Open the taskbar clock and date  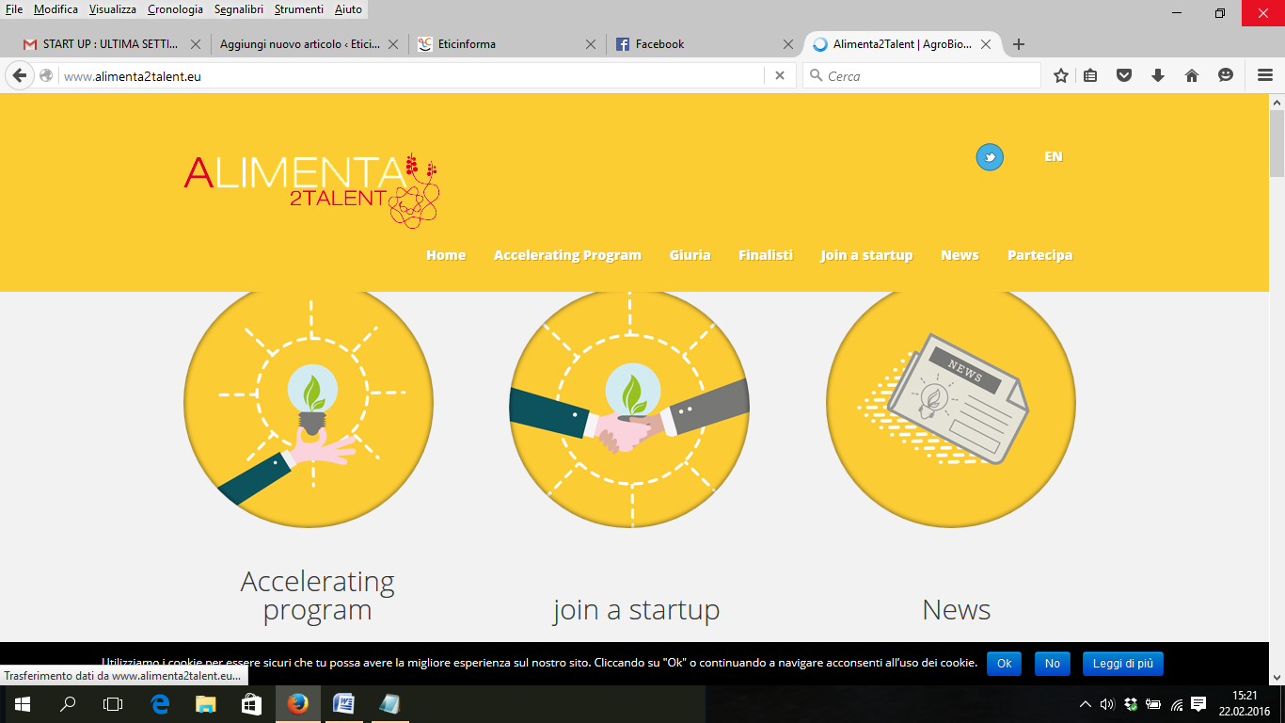pos(1244,704)
